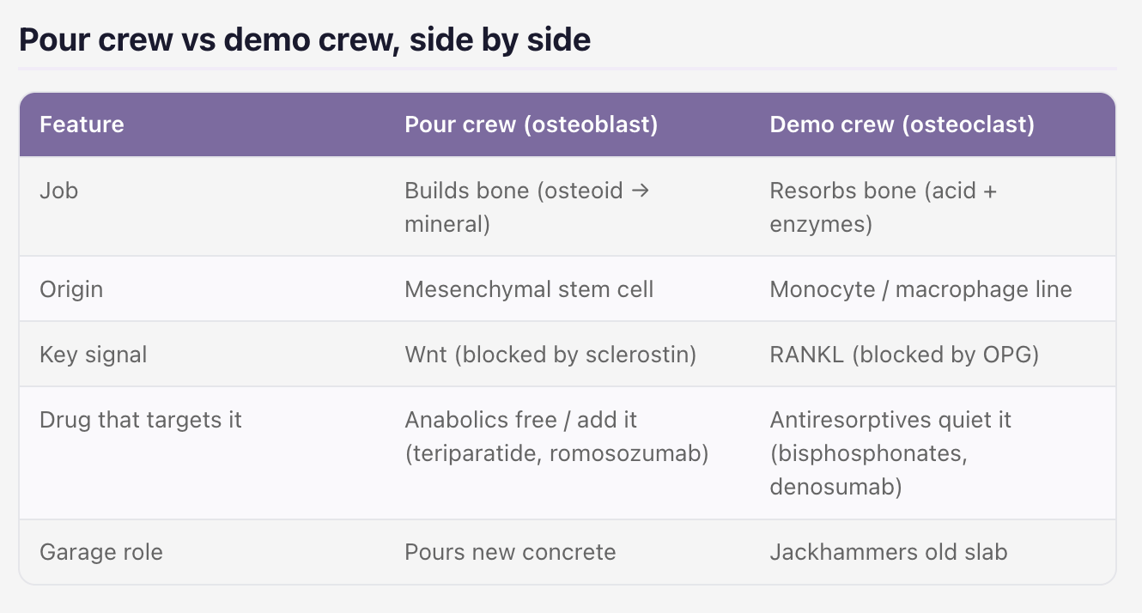The width and height of the screenshot is (1142, 613).
Task: Click the Pour crew (osteoblast) column header
Action: point(532,124)
